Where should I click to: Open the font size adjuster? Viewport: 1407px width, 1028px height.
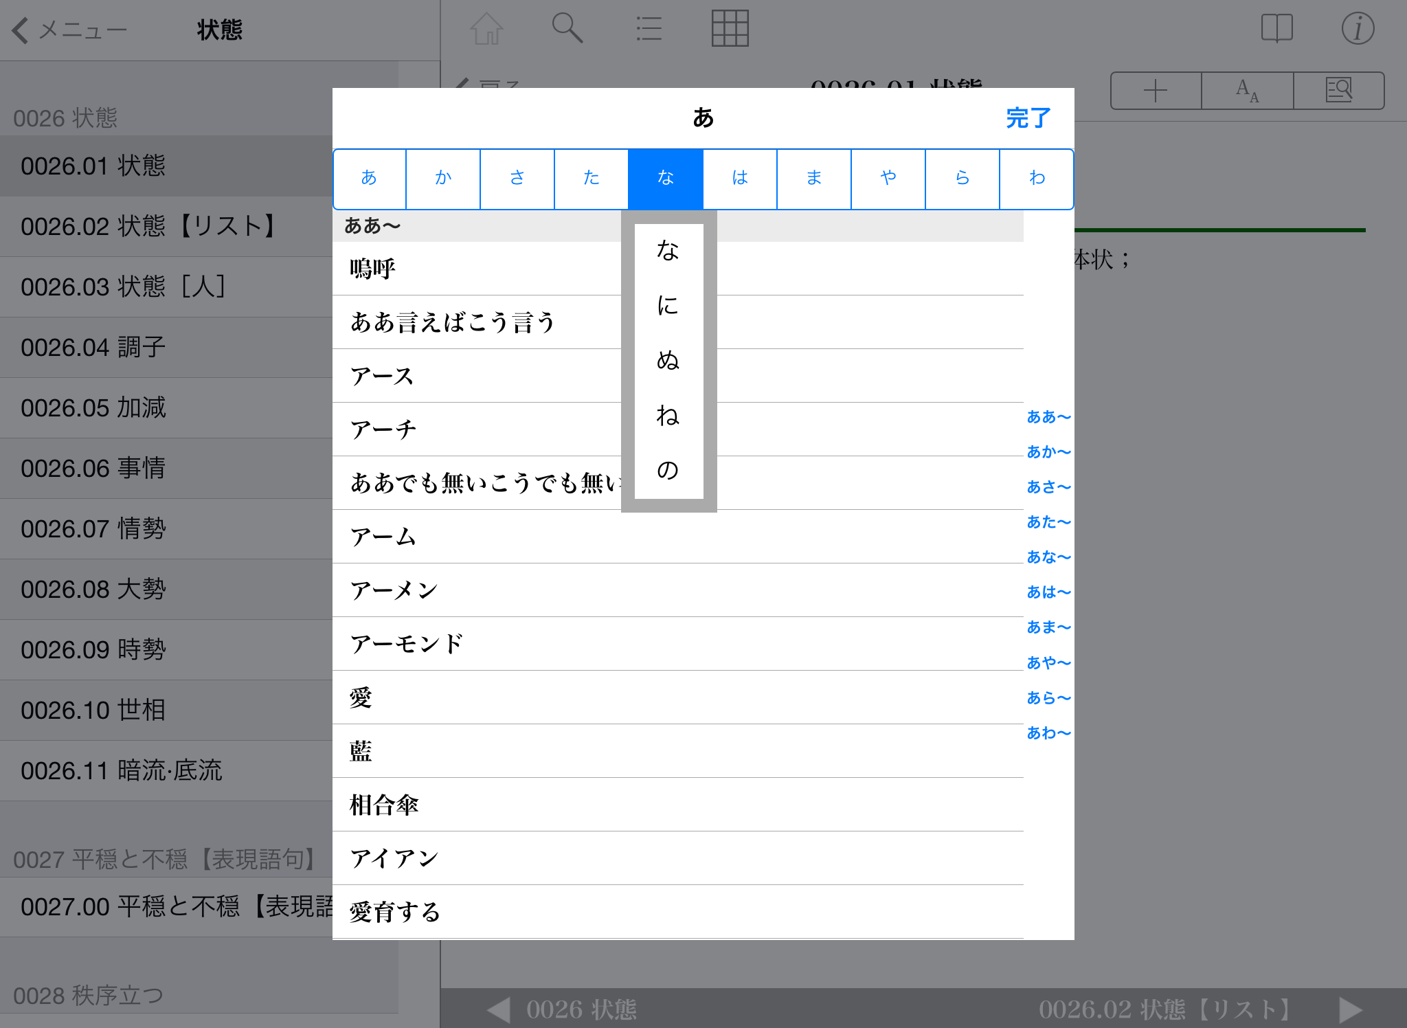point(1247,91)
